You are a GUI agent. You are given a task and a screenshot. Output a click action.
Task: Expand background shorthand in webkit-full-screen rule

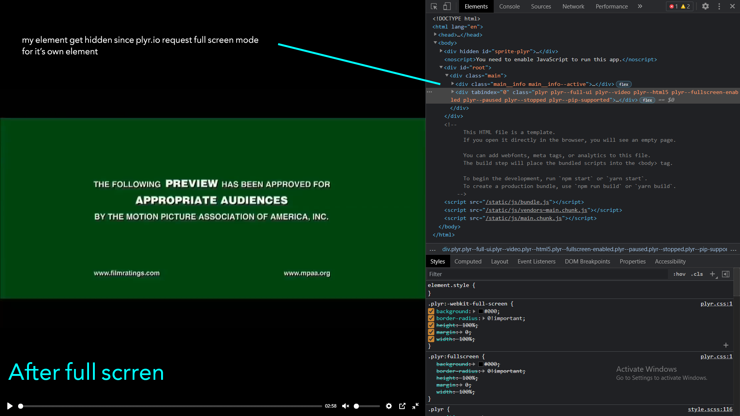pyautogui.click(x=474, y=311)
